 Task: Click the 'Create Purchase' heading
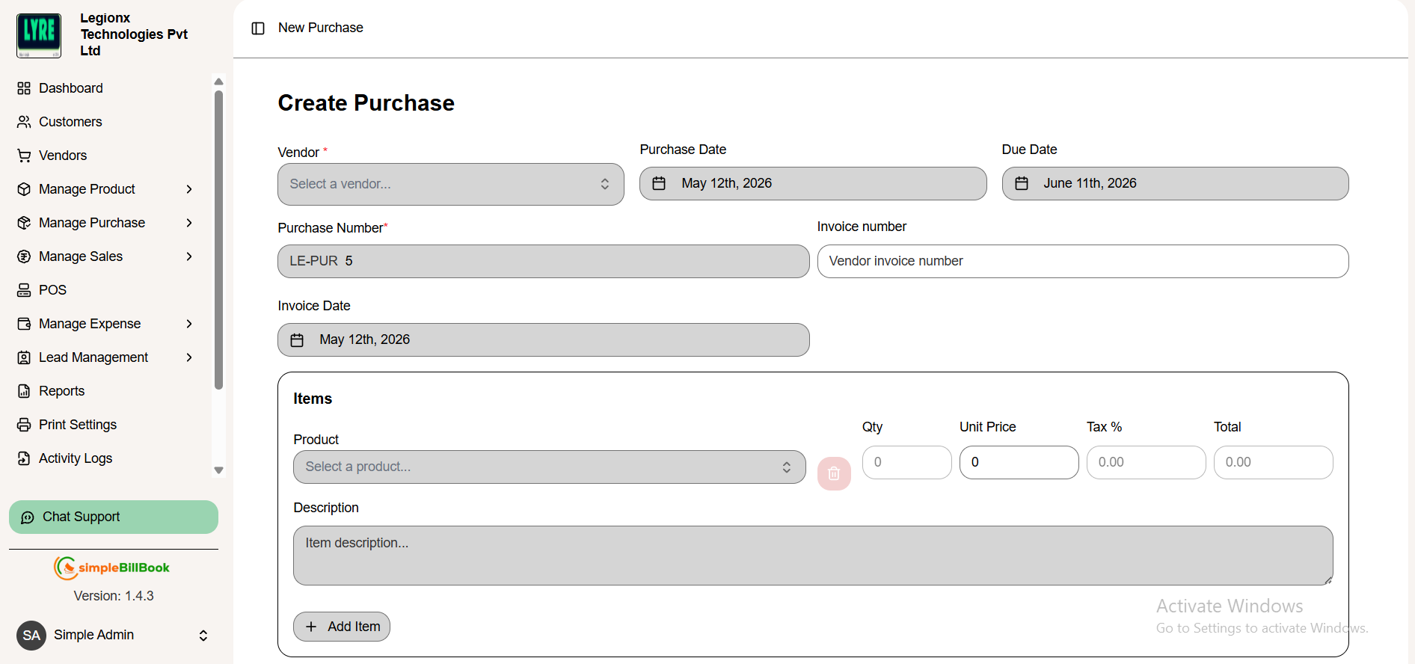366,103
